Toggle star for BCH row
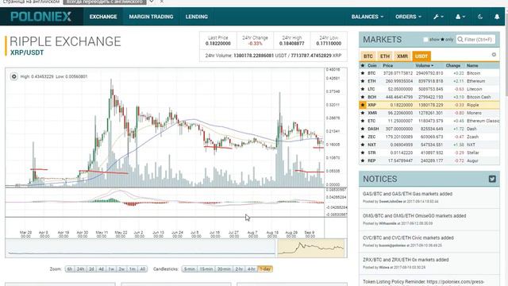The image size is (508, 286). click(363, 97)
